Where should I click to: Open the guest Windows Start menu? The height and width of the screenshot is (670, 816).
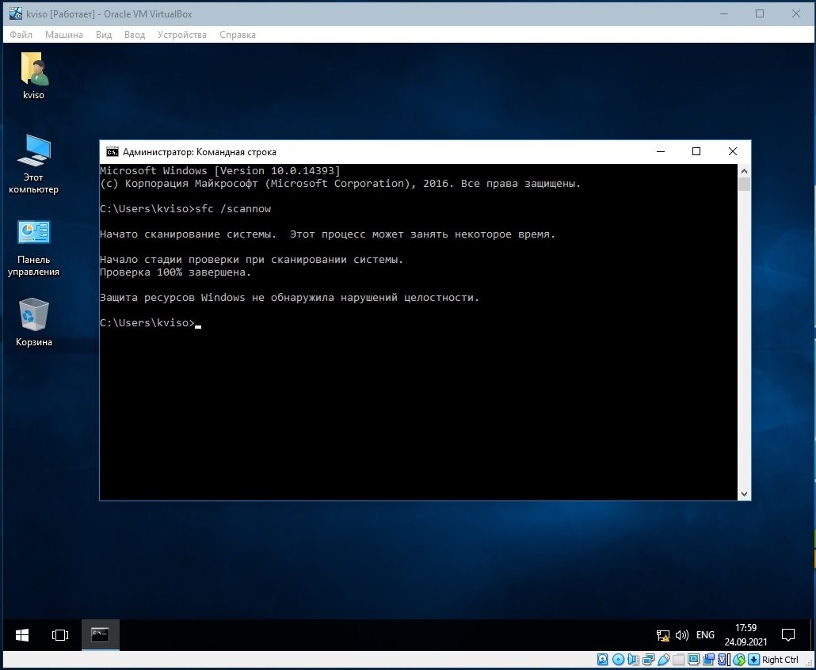[x=22, y=635]
